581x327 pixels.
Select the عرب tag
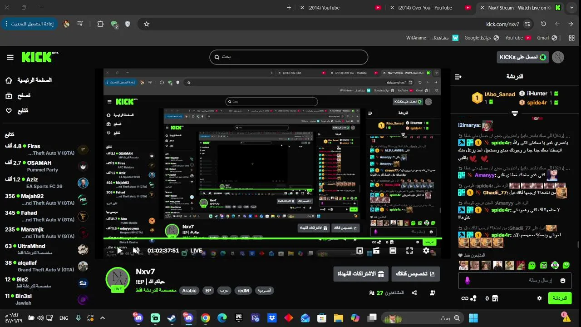[224, 291]
